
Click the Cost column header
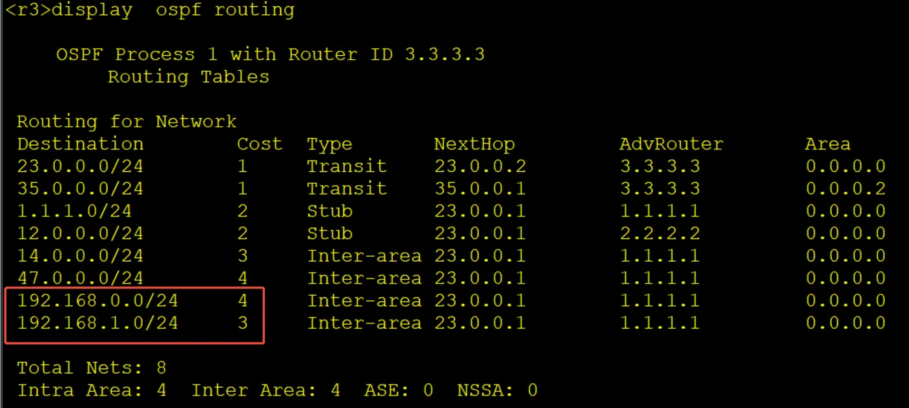(x=260, y=144)
